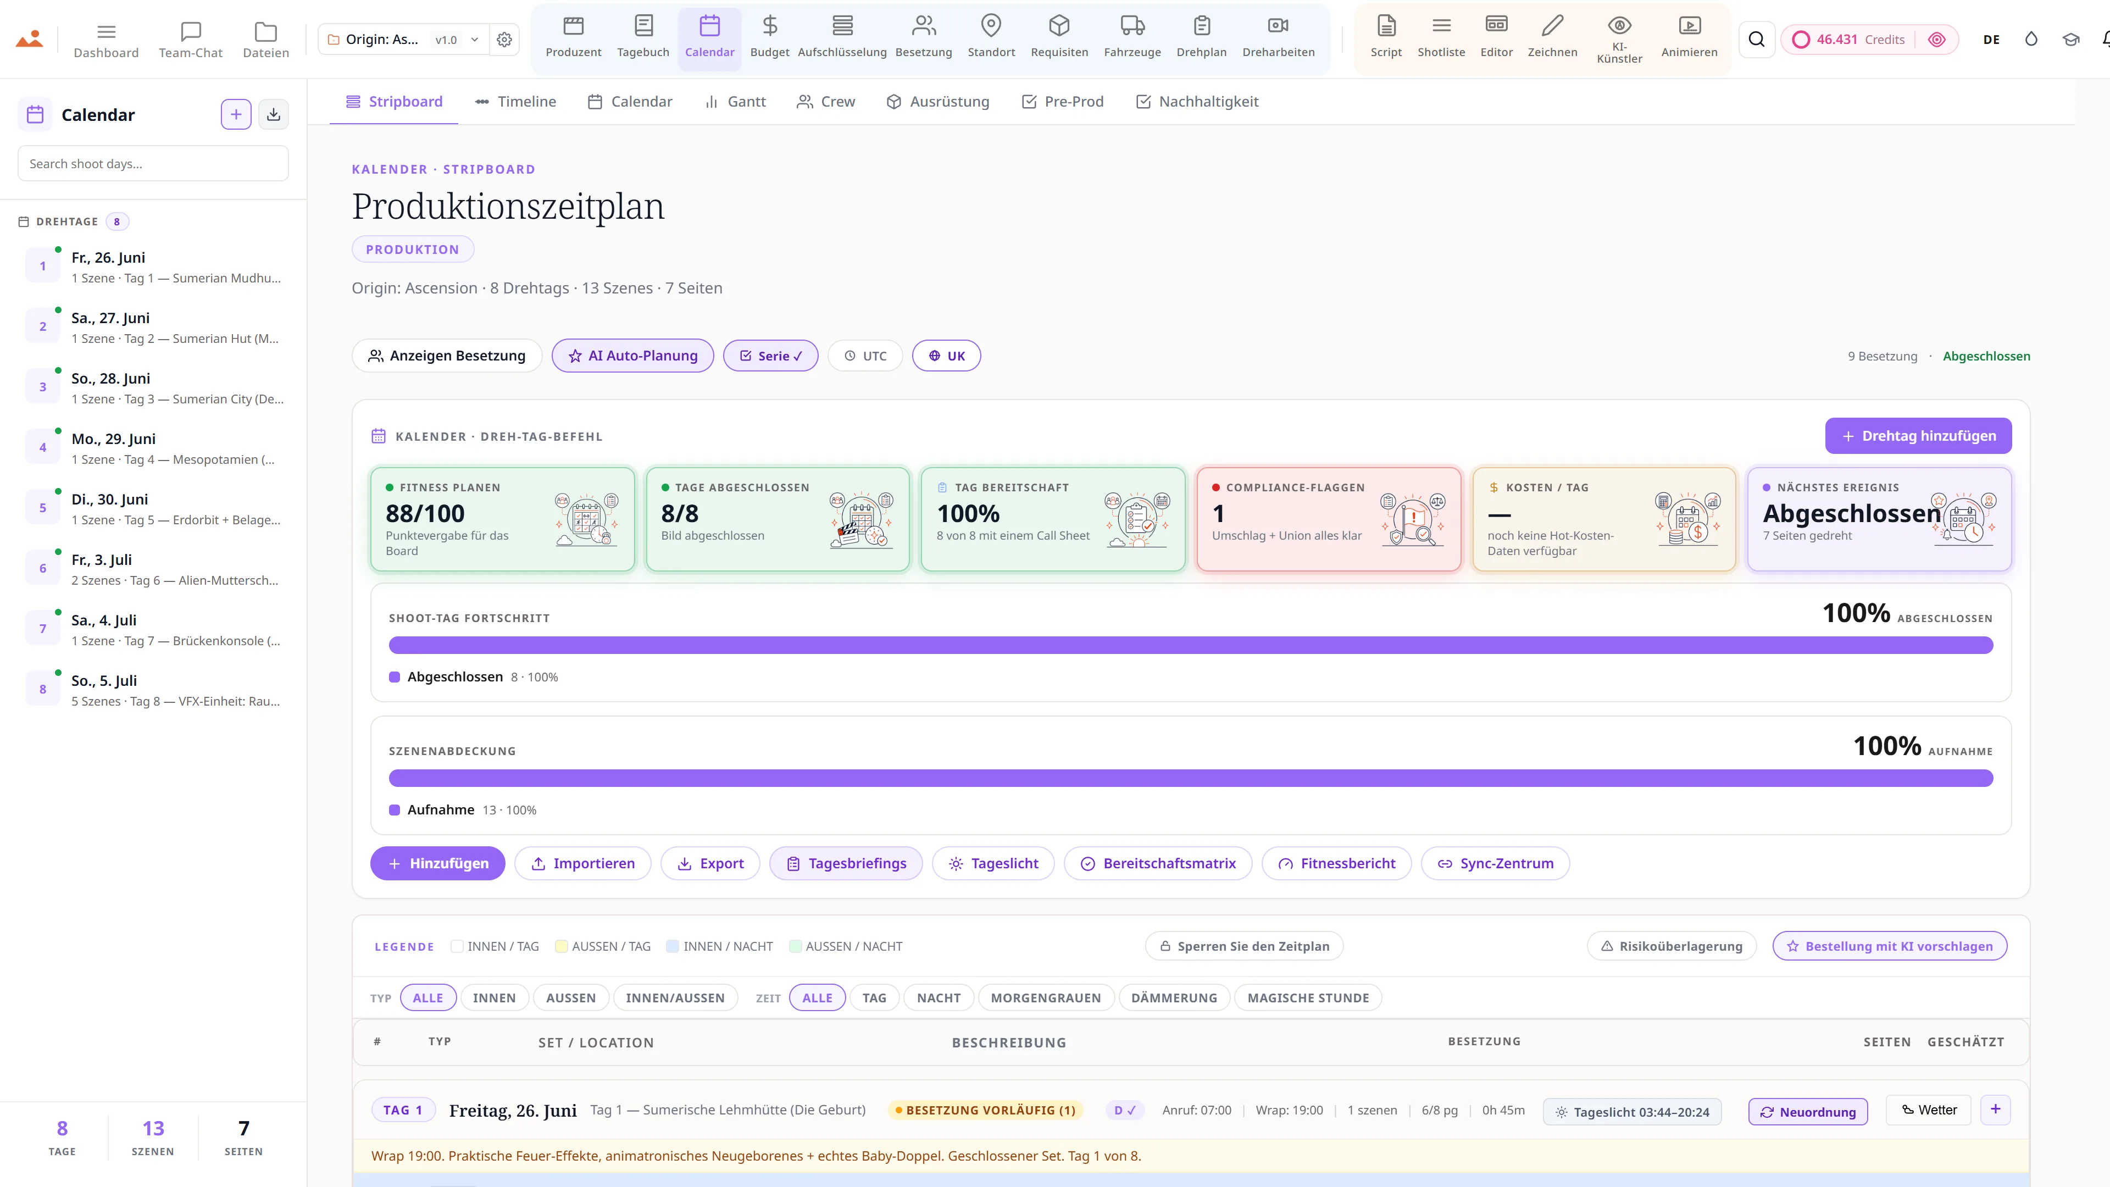Image resolution: width=2110 pixels, height=1187 pixels.
Task: Click the plus icon in Calendar sidebar
Action: 236,115
